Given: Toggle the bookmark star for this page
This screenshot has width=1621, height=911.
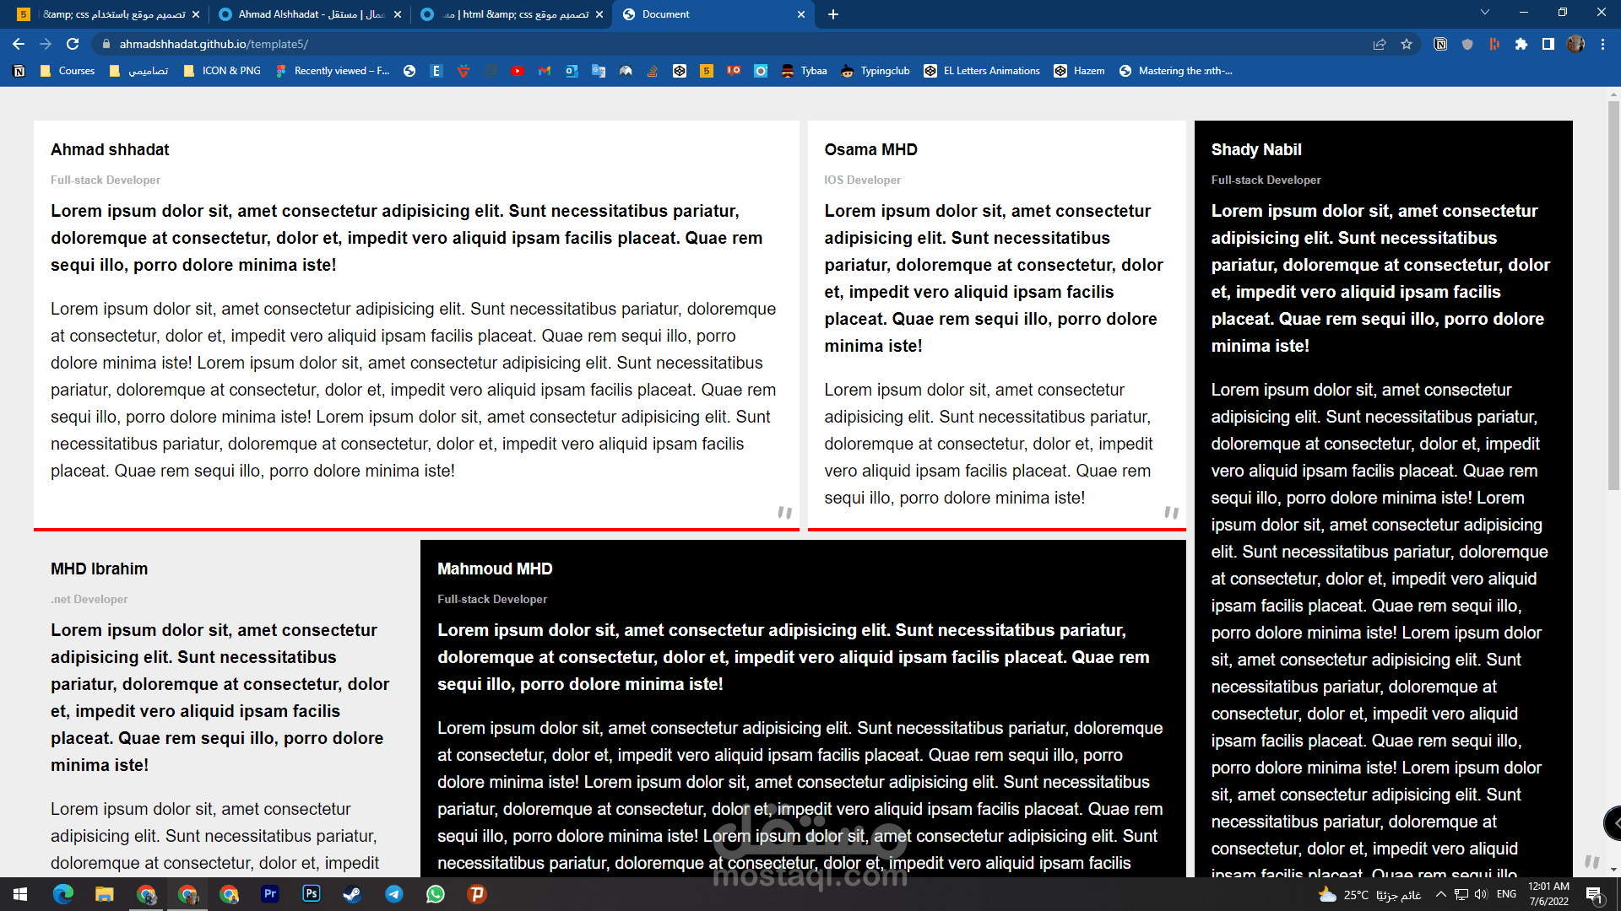Looking at the screenshot, I should pos(1407,44).
